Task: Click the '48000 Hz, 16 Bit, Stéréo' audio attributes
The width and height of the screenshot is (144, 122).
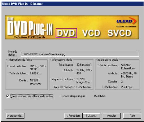Action: 129,75
